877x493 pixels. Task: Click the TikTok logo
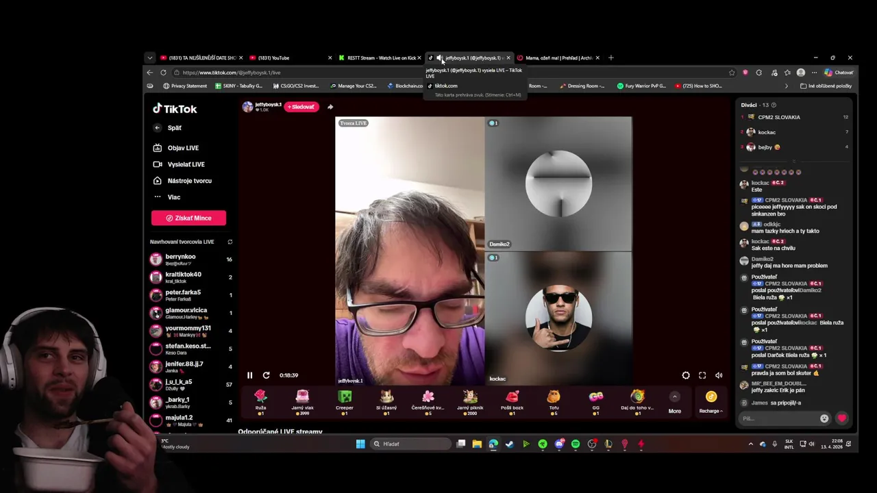[x=175, y=109]
